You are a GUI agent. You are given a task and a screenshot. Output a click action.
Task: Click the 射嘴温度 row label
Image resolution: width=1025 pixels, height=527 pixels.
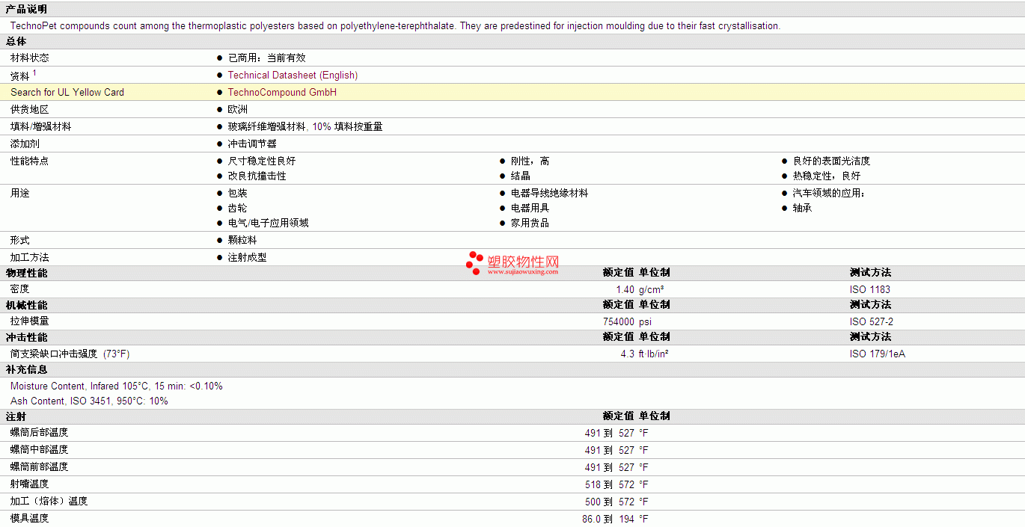30,484
